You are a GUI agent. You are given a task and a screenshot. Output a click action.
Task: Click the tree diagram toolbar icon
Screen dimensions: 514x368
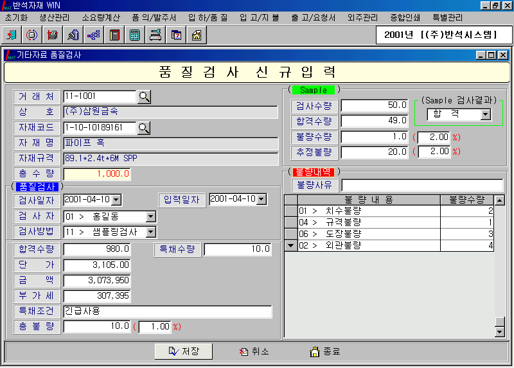(94, 35)
